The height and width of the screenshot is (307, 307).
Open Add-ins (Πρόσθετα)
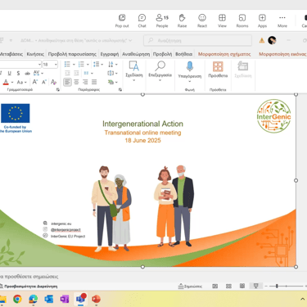(x=218, y=70)
